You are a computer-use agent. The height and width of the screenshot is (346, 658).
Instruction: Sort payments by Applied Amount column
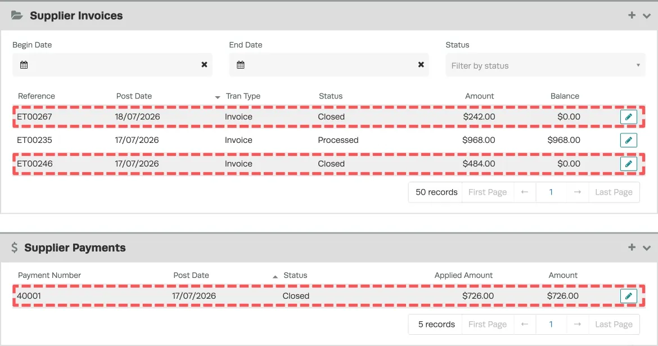(463, 276)
